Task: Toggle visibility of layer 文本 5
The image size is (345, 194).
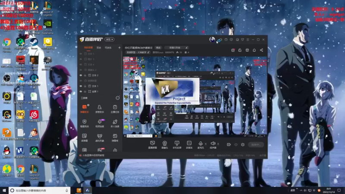Action: [81, 53]
